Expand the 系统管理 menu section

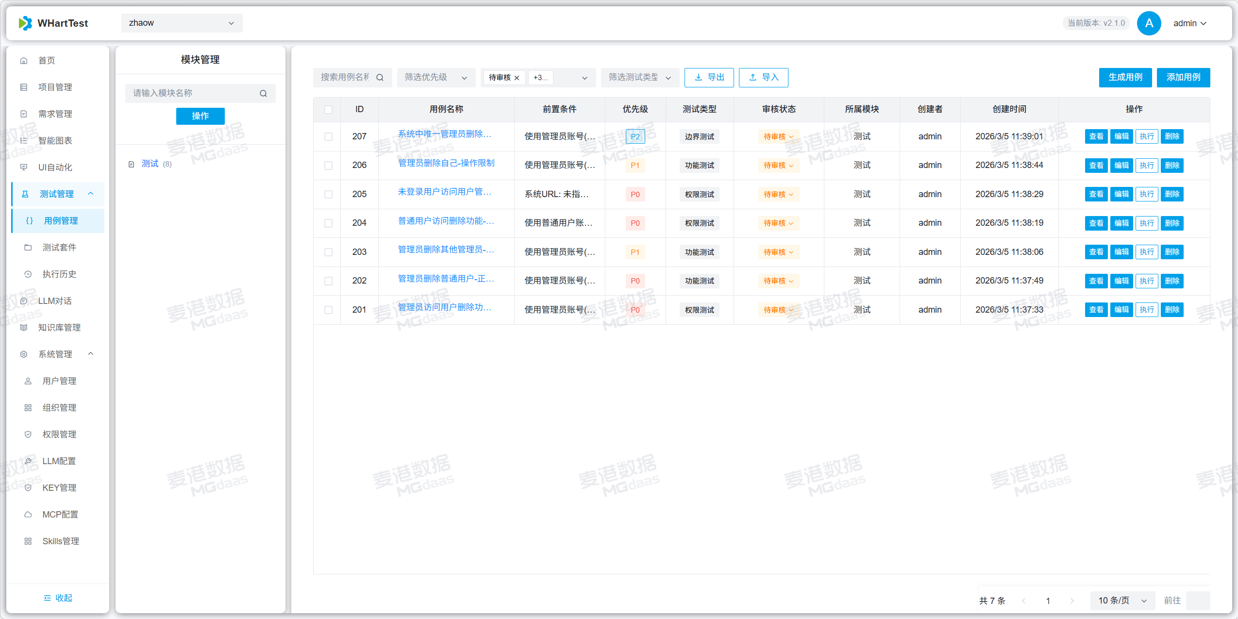[x=56, y=354]
